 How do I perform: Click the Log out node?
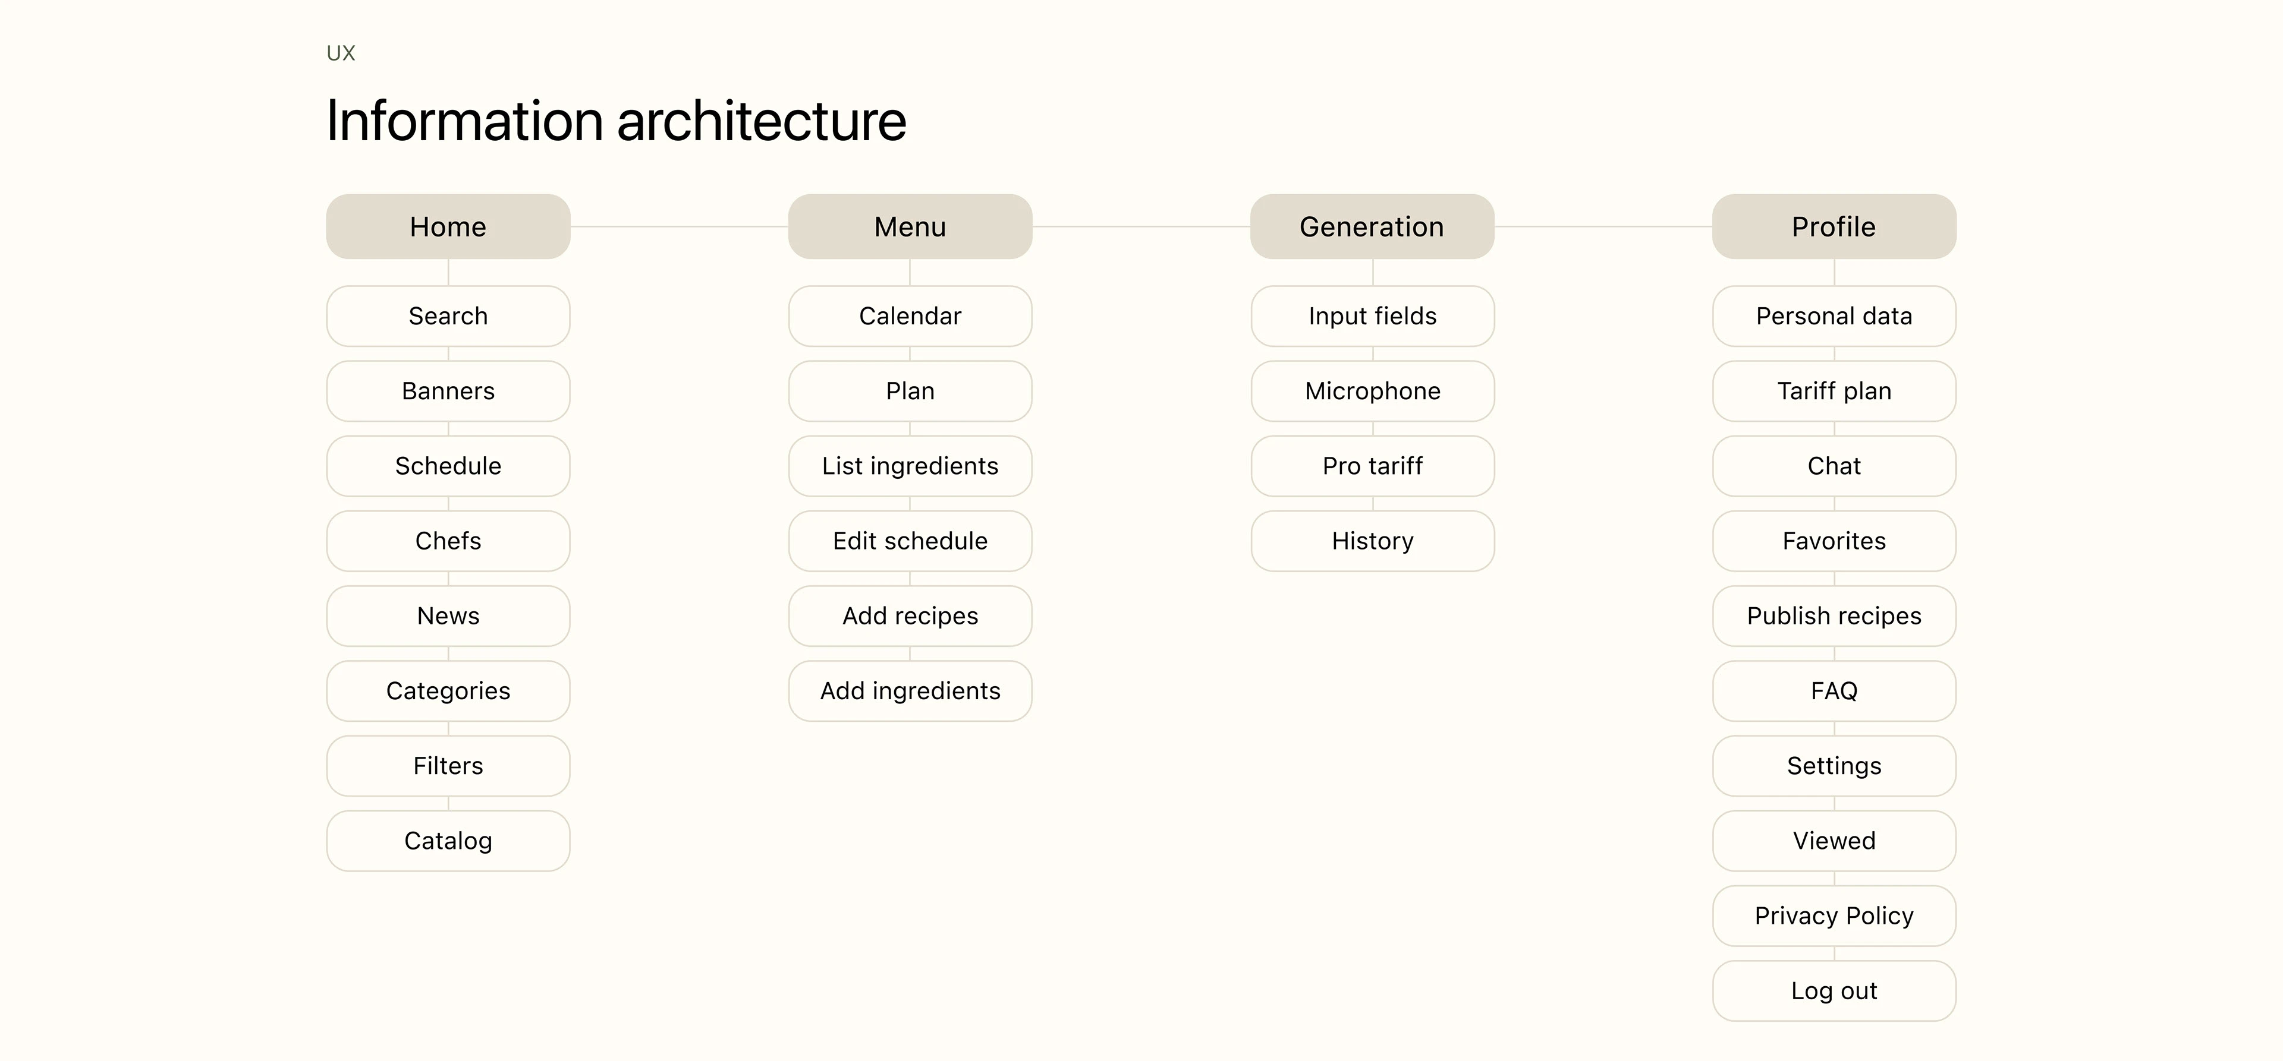point(1834,991)
